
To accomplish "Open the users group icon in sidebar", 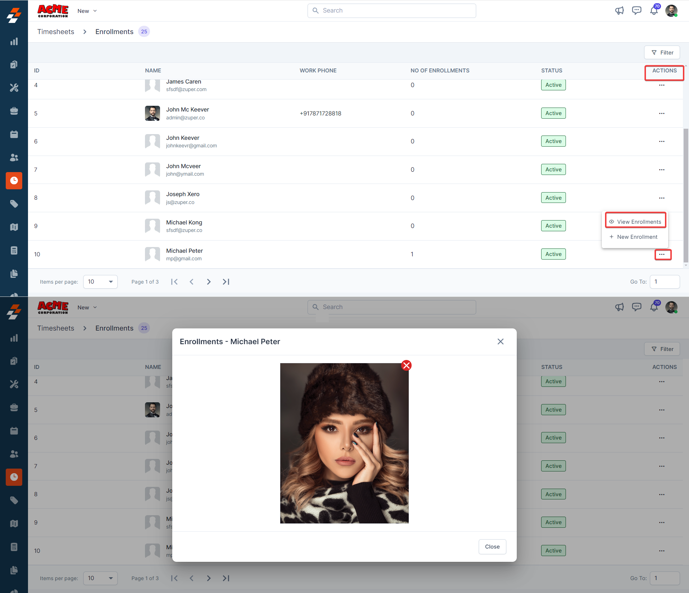I will (x=14, y=157).
